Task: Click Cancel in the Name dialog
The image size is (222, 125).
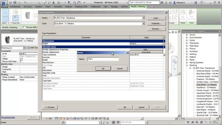Action: [x=120, y=69]
